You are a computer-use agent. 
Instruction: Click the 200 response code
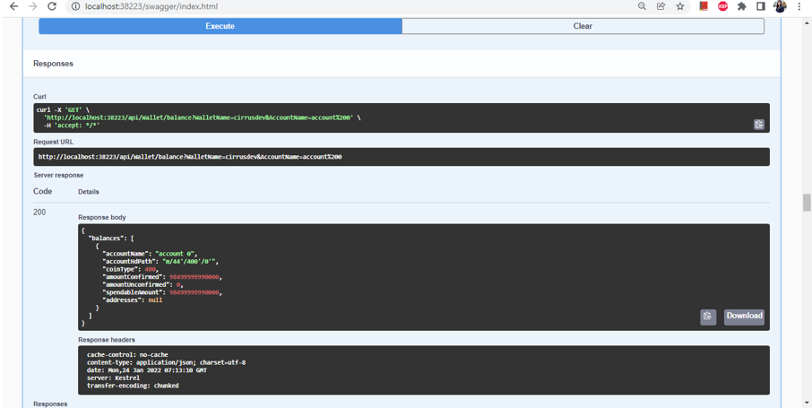pyautogui.click(x=39, y=212)
